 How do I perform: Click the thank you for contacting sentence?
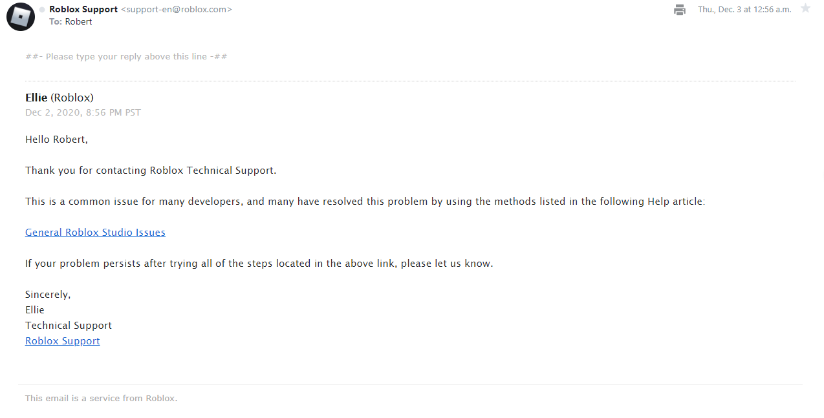coord(151,171)
